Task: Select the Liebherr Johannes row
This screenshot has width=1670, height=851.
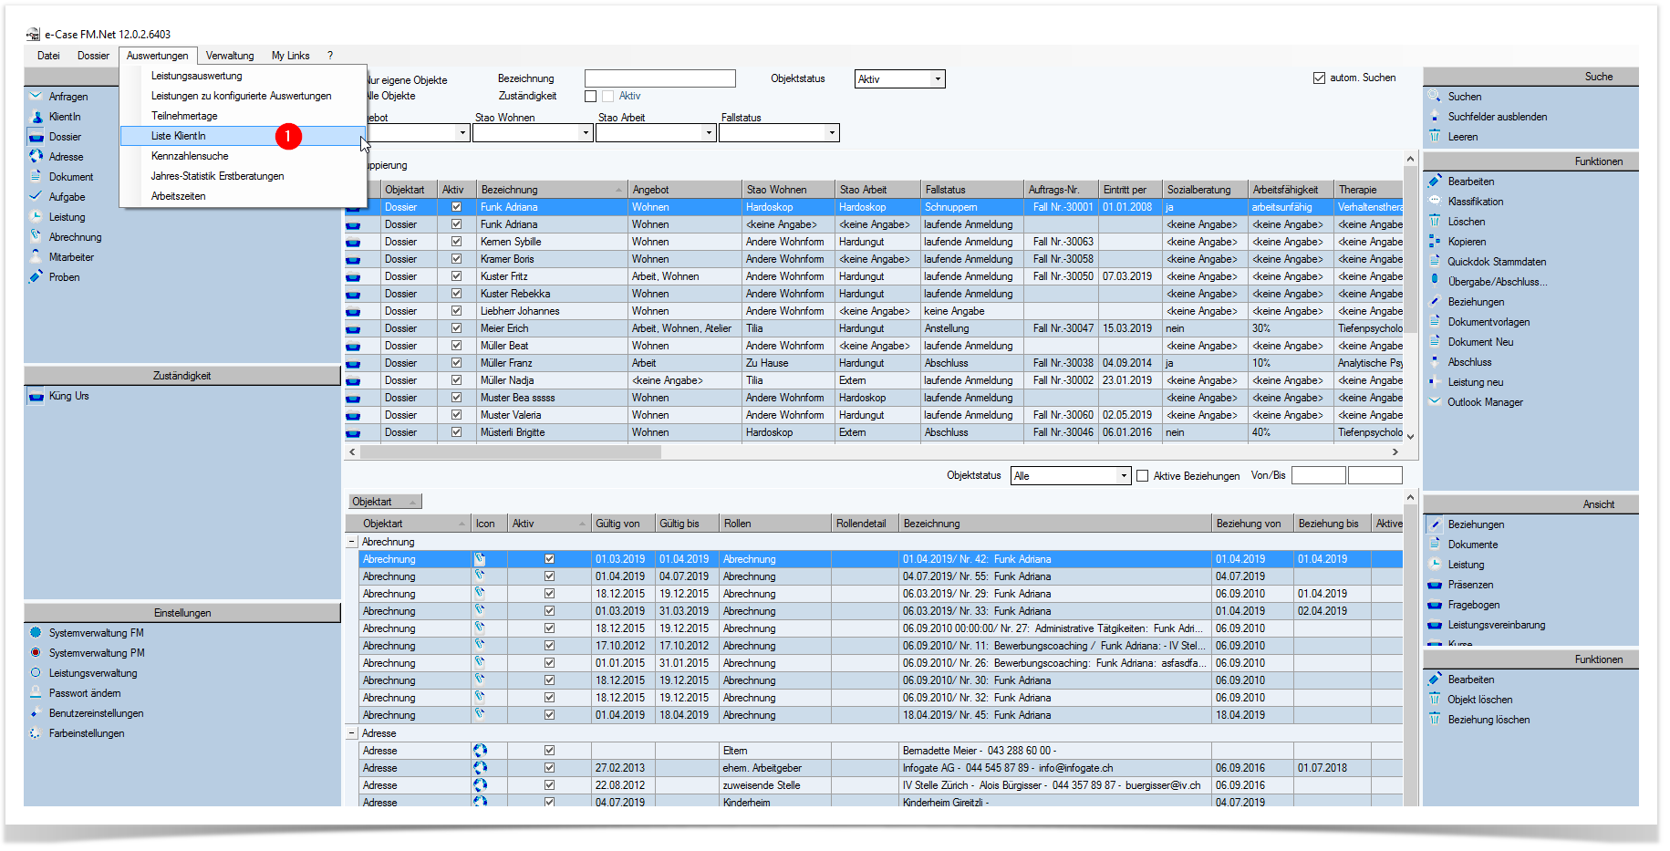Action: point(873,311)
